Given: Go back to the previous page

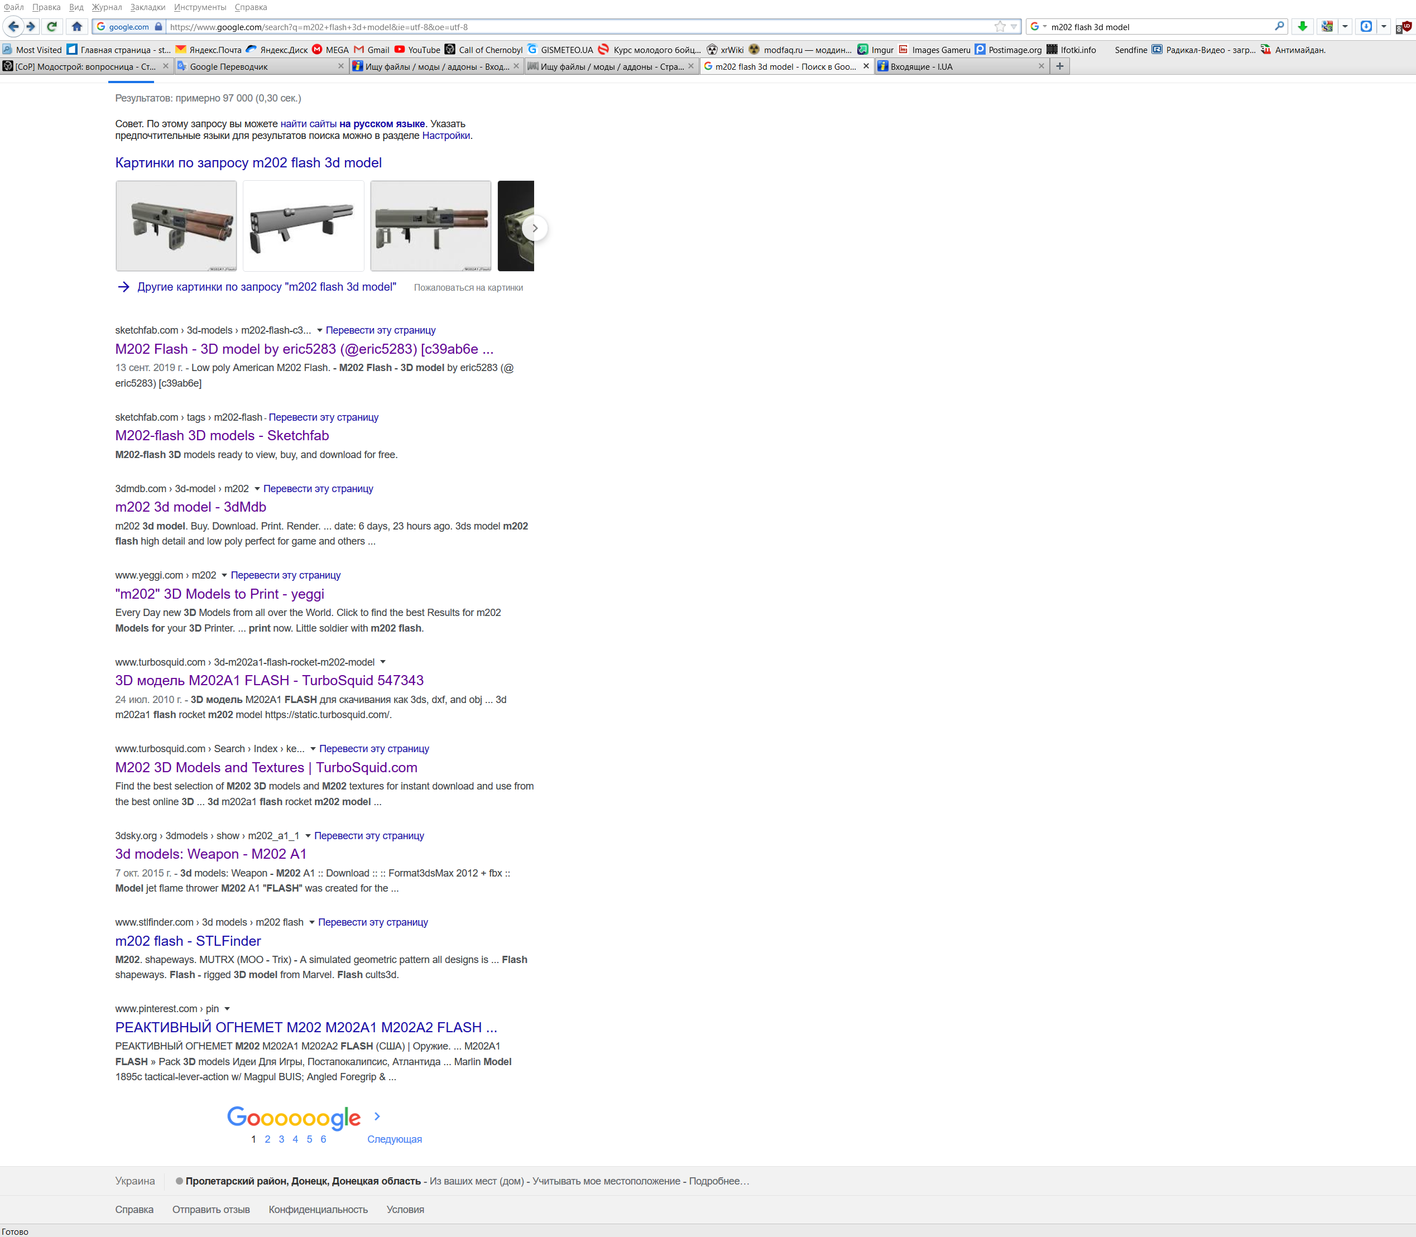Looking at the screenshot, I should (x=13, y=27).
